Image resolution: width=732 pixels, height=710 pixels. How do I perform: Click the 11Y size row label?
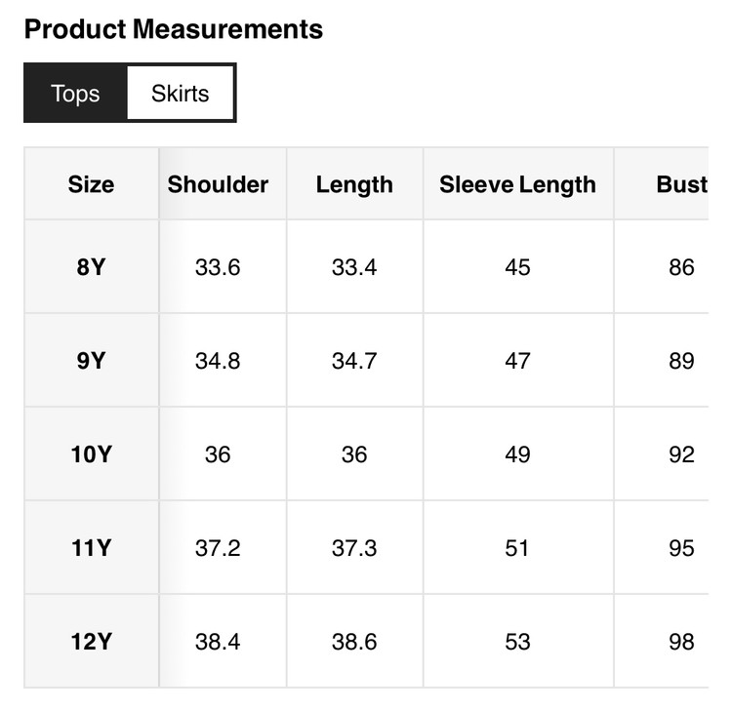click(x=91, y=548)
